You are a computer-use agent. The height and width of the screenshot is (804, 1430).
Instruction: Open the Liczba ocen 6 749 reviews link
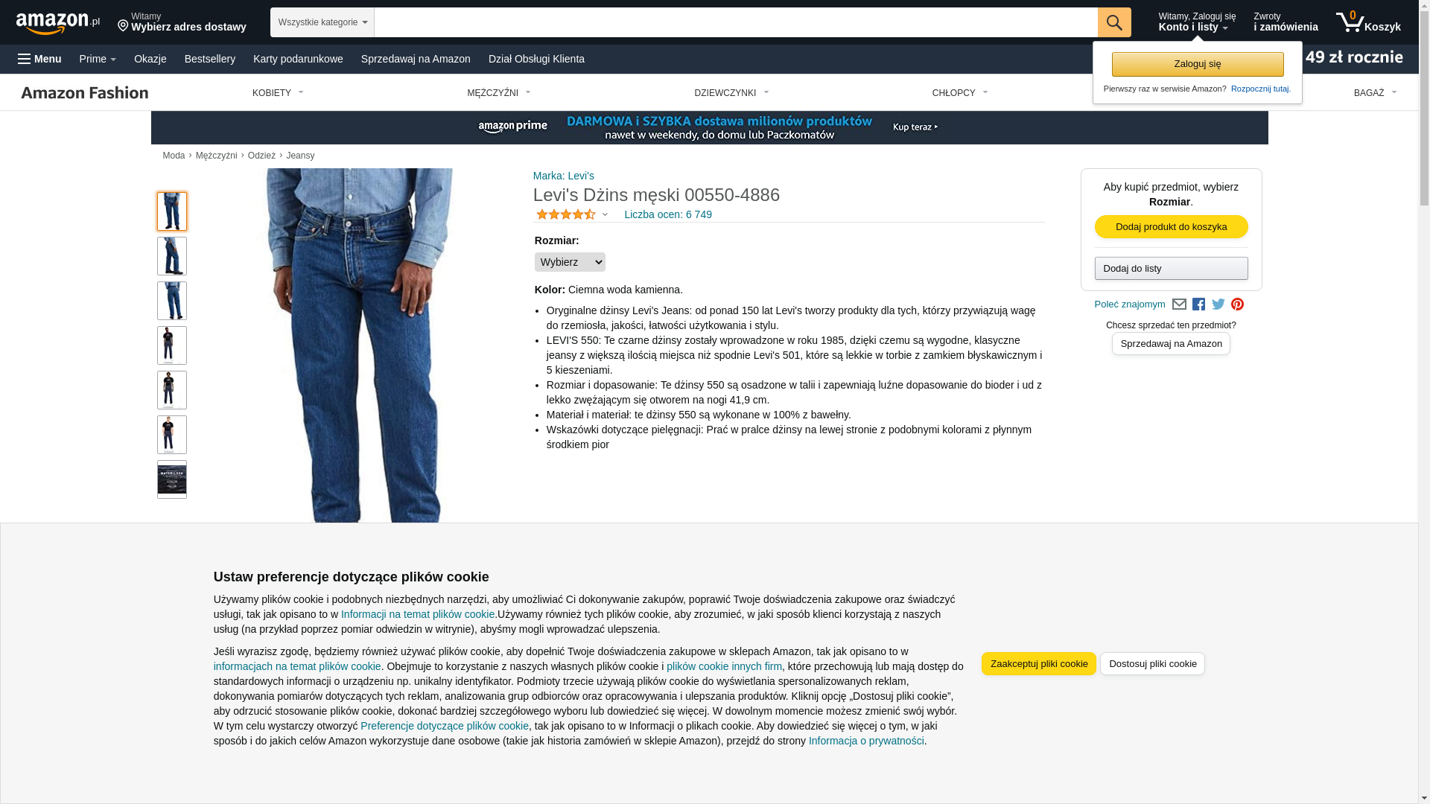click(668, 214)
